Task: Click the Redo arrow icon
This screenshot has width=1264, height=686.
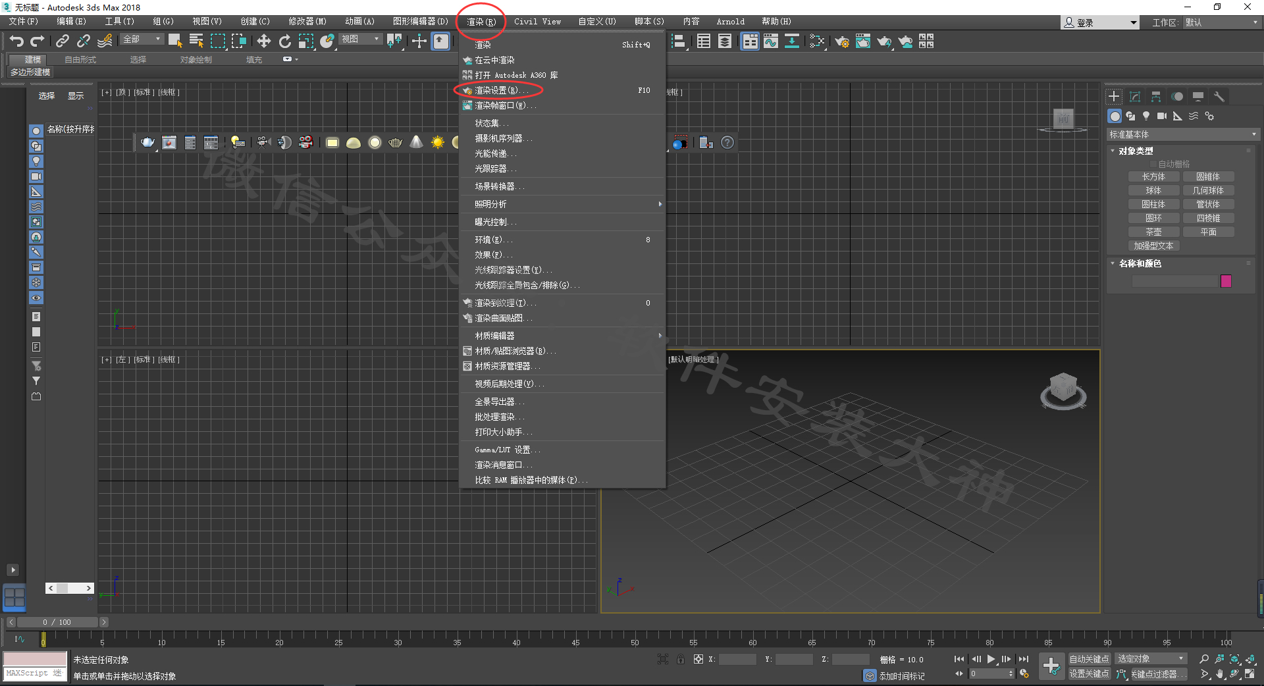Action: [x=38, y=41]
